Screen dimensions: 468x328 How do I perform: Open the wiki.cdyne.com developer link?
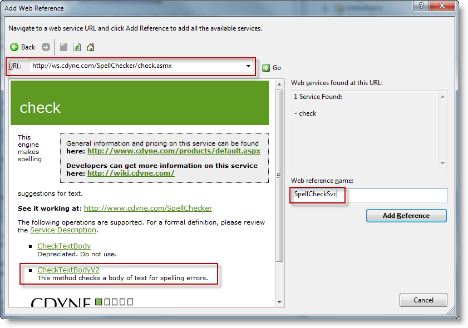[x=131, y=173]
